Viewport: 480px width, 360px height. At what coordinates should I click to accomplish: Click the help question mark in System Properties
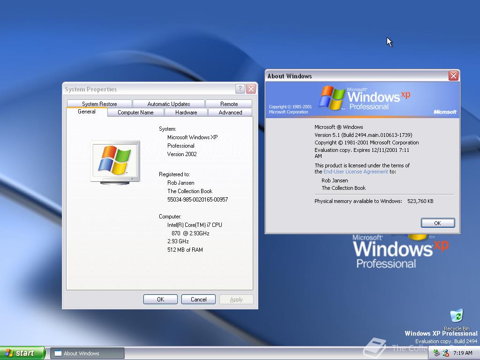coord(240,89)
